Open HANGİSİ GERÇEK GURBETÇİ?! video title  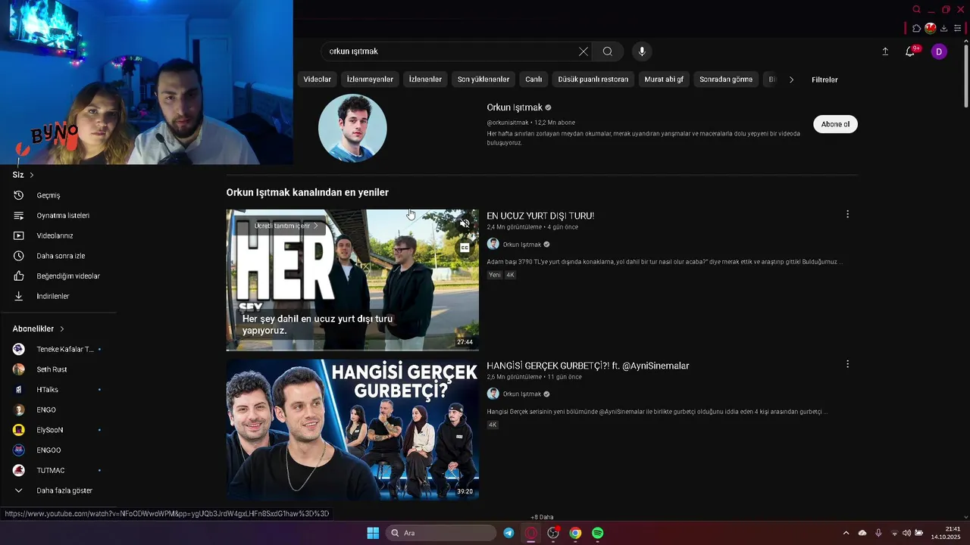588,366
